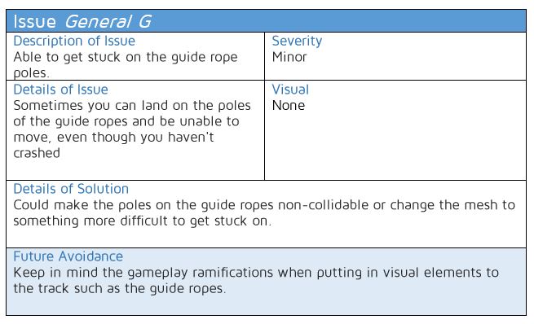Click the word 'poles.' in the description cell
Viewport: 534px width, 324px height.
coord(31,73)
